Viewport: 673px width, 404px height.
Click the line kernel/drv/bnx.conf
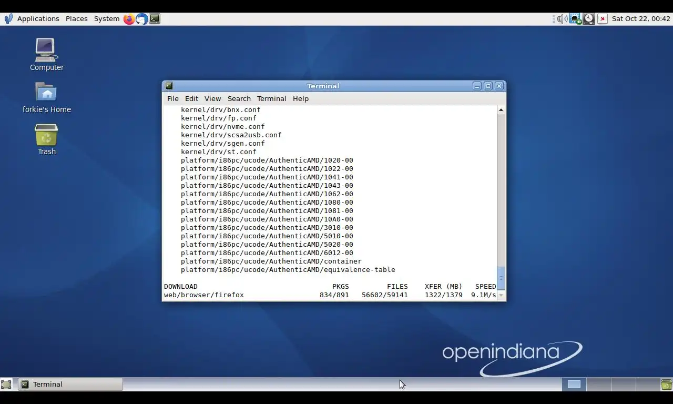point(221,110)
